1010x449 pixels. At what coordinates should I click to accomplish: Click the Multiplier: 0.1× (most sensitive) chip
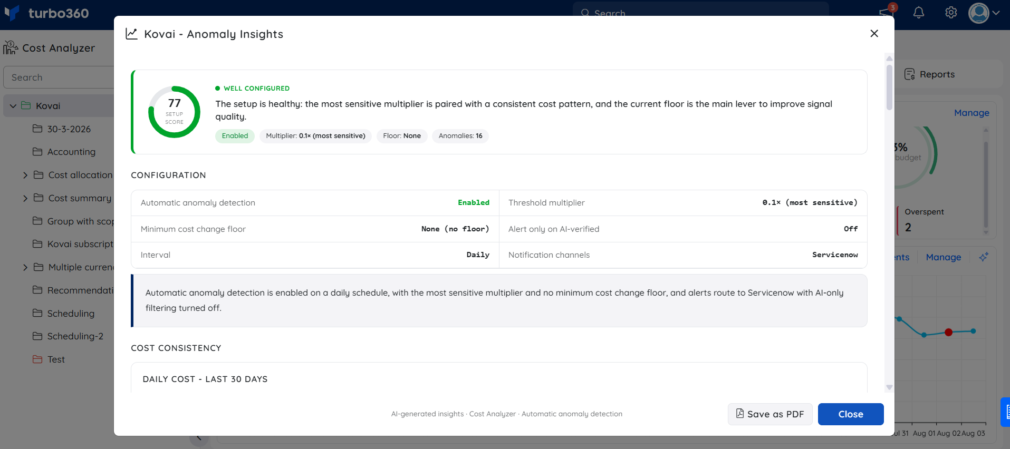315,136
